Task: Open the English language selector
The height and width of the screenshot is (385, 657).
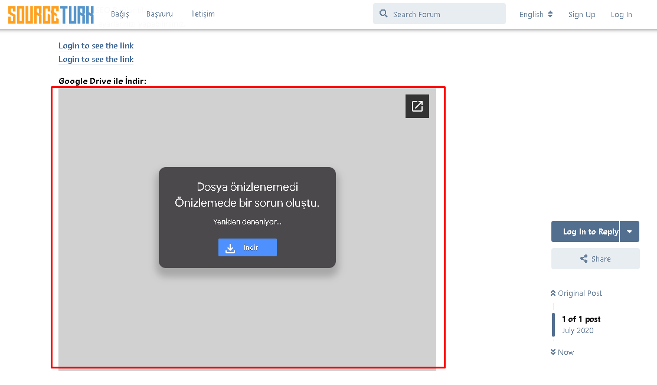Action: (x=536, y=14)
